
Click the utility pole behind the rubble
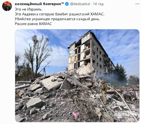(45, 72)
